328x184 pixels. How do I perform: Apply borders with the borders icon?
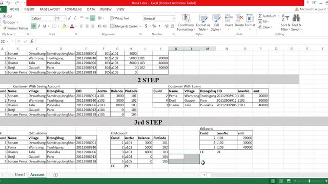(x=54, y=26)
